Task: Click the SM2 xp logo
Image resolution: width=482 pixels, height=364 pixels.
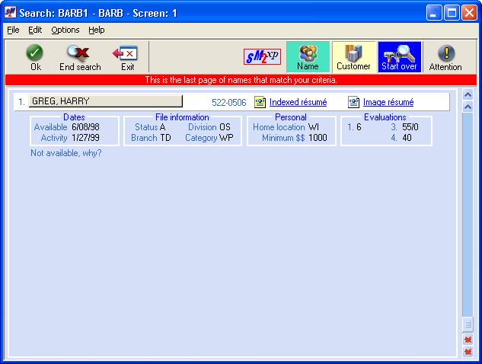Action: pos(262,56)
